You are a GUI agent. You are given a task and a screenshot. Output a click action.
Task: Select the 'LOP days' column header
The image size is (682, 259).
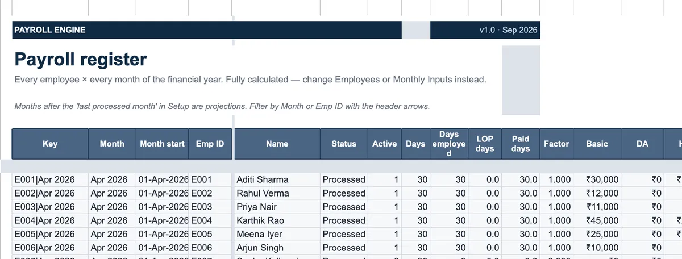485,144
